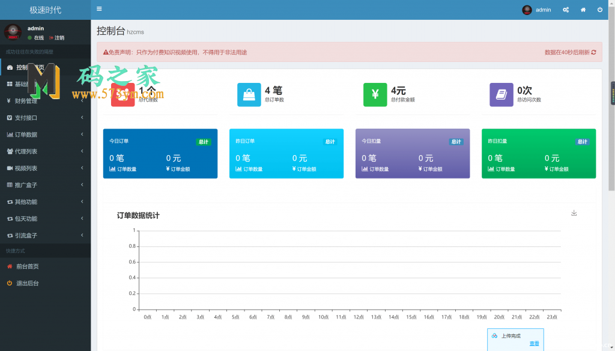Open 订单数据 menu in sidebar
Viewport: 615px width, 351px height.
pyautogui.click(x=45, y=135)
